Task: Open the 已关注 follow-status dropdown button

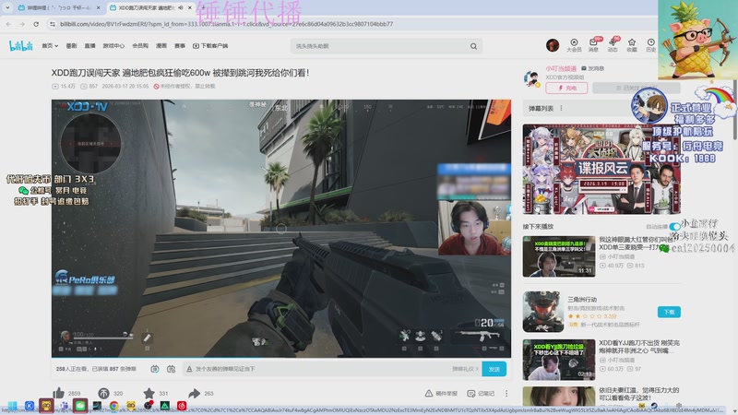Action: (x=636, y=88)
